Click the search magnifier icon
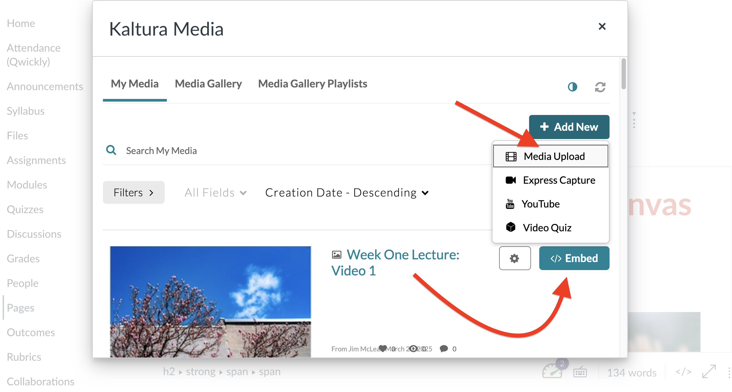The width and height of the screenshot is (732, 392). pos(111,150)
